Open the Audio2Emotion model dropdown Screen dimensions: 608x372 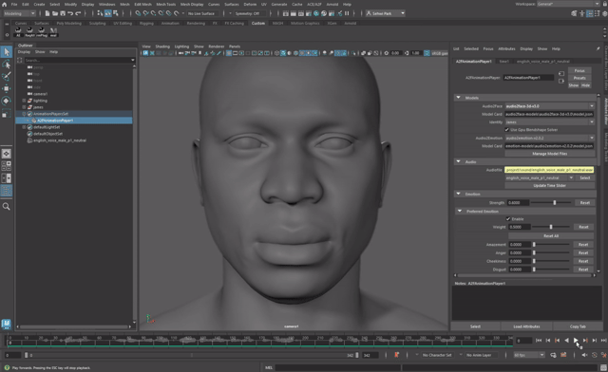tap(549, 138)
